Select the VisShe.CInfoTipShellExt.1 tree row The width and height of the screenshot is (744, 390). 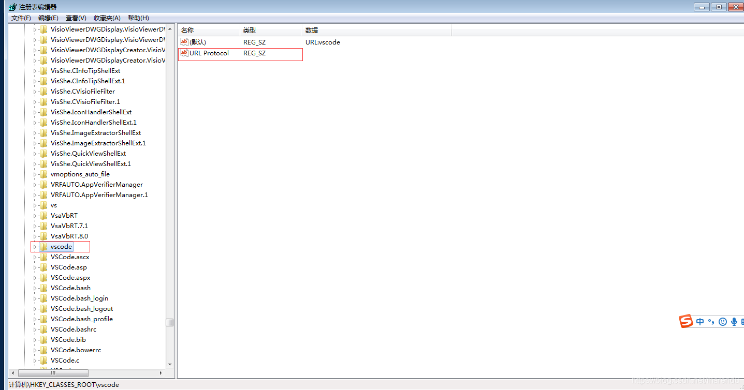(x=88, y=81)
